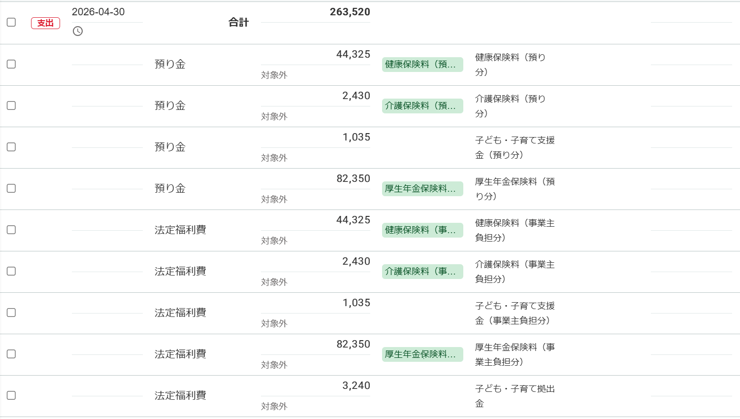
Task: Toggle checkbox for 法定福利費 2,430 row
Action: 11,271
